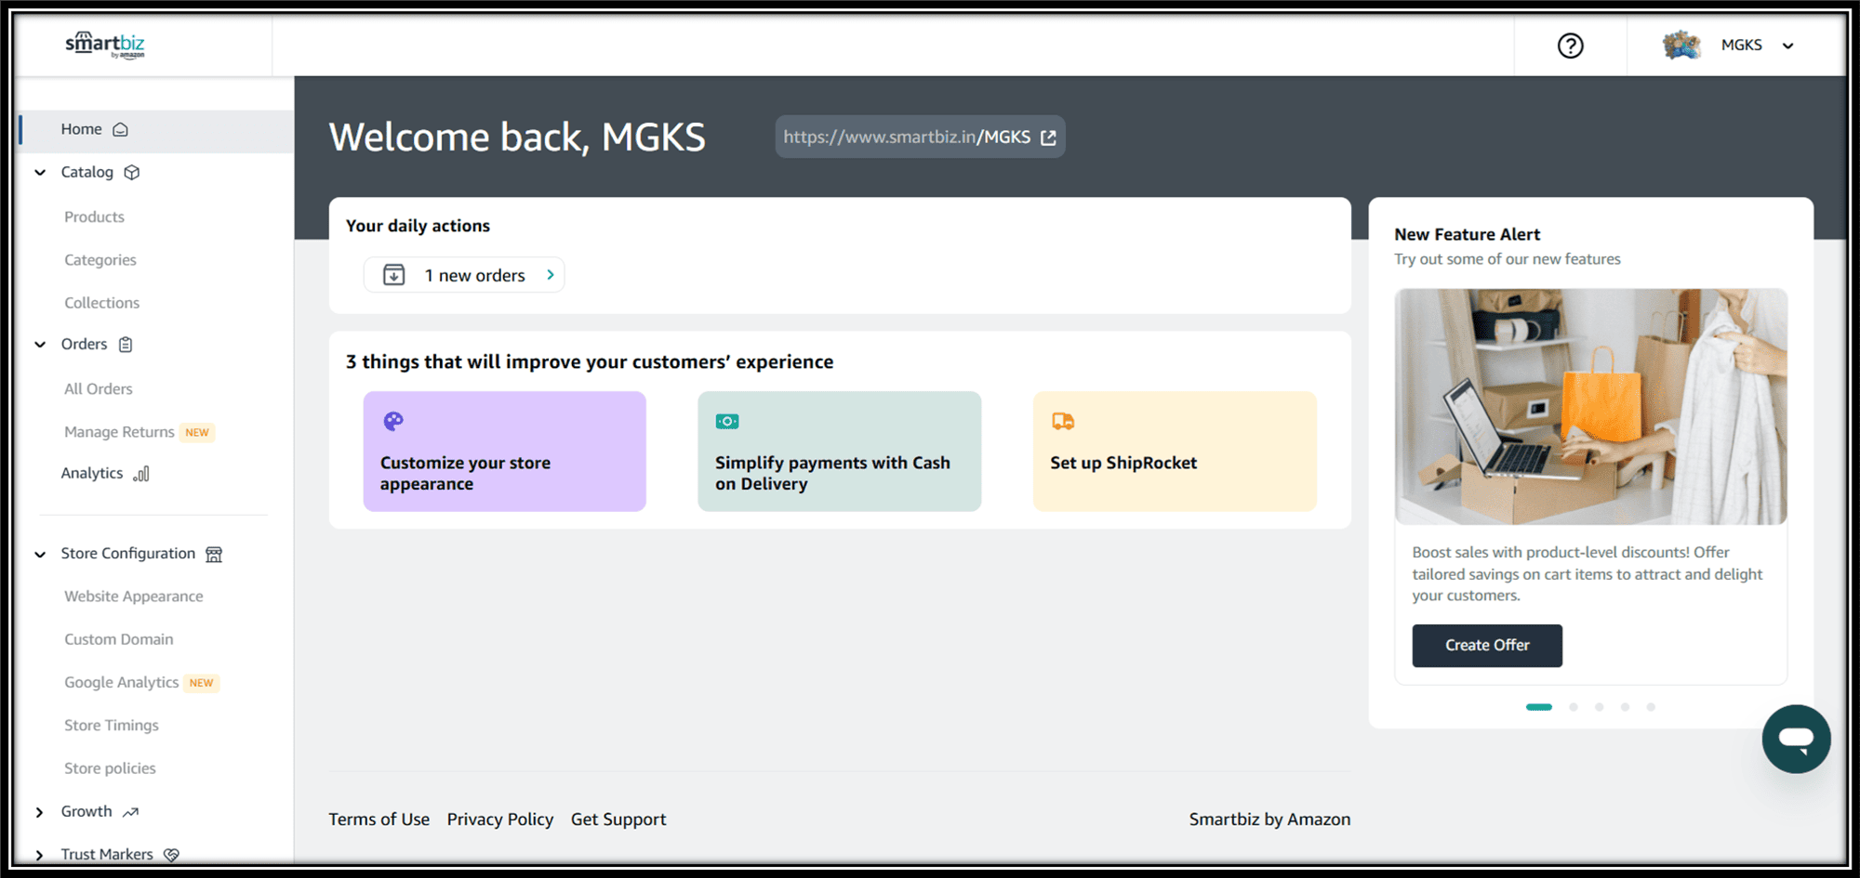
Task: Click the Orders clipboard icon
Action: point(126,345)
